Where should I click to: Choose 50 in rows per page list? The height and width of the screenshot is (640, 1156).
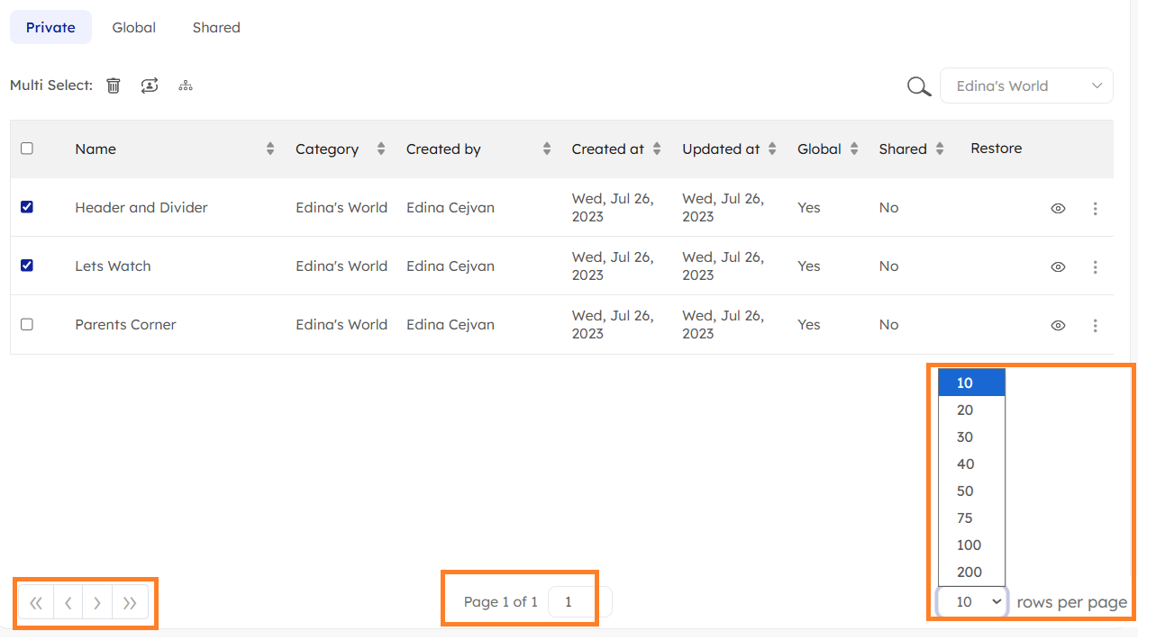(x=965, y=491)
